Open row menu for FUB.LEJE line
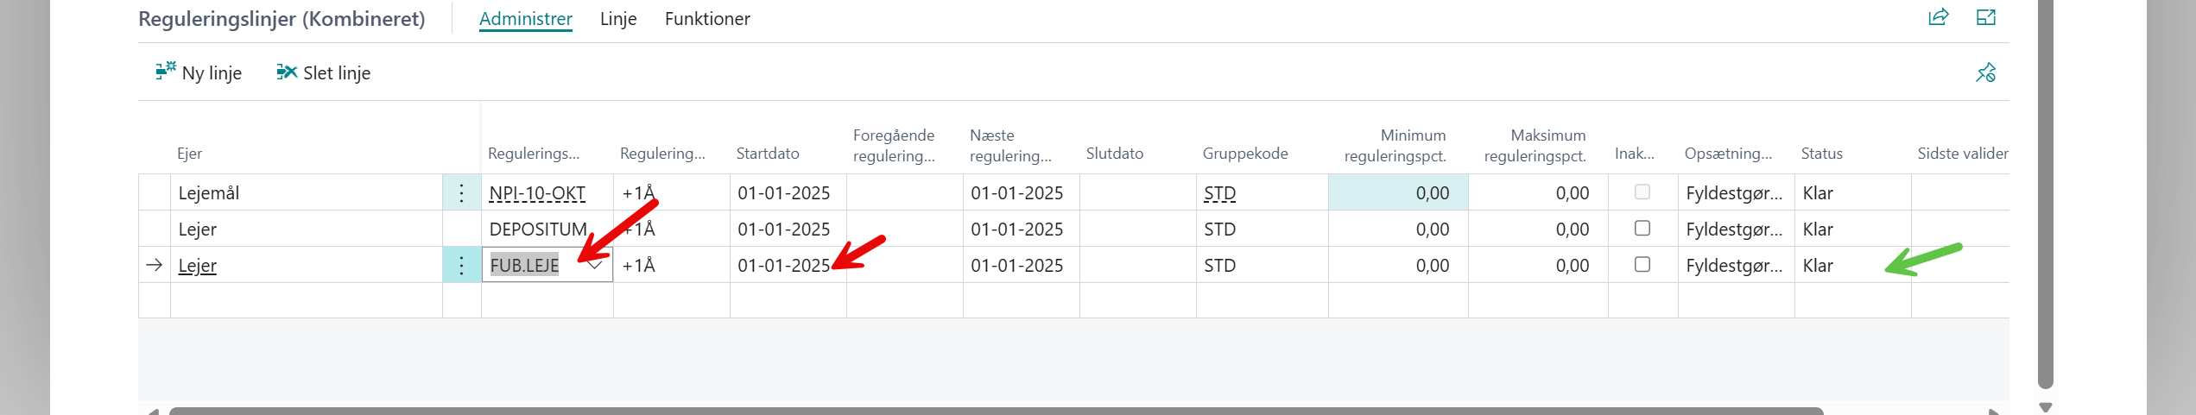 coord(461,266)
